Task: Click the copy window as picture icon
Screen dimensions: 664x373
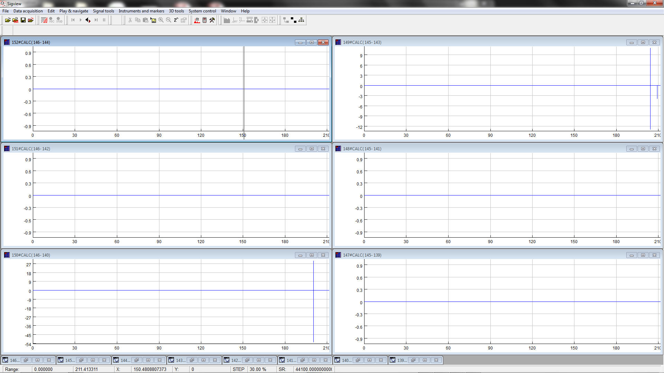Action: 153,20
